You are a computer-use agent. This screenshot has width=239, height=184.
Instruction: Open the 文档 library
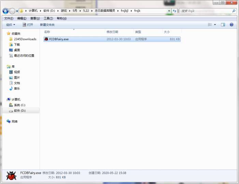[17, 83]
